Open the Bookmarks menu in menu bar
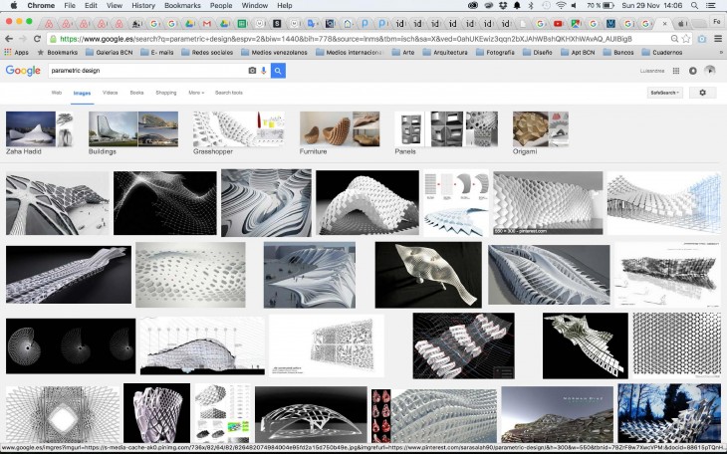The height and width of the screenshot is (454, 727). tap(182, 6)
